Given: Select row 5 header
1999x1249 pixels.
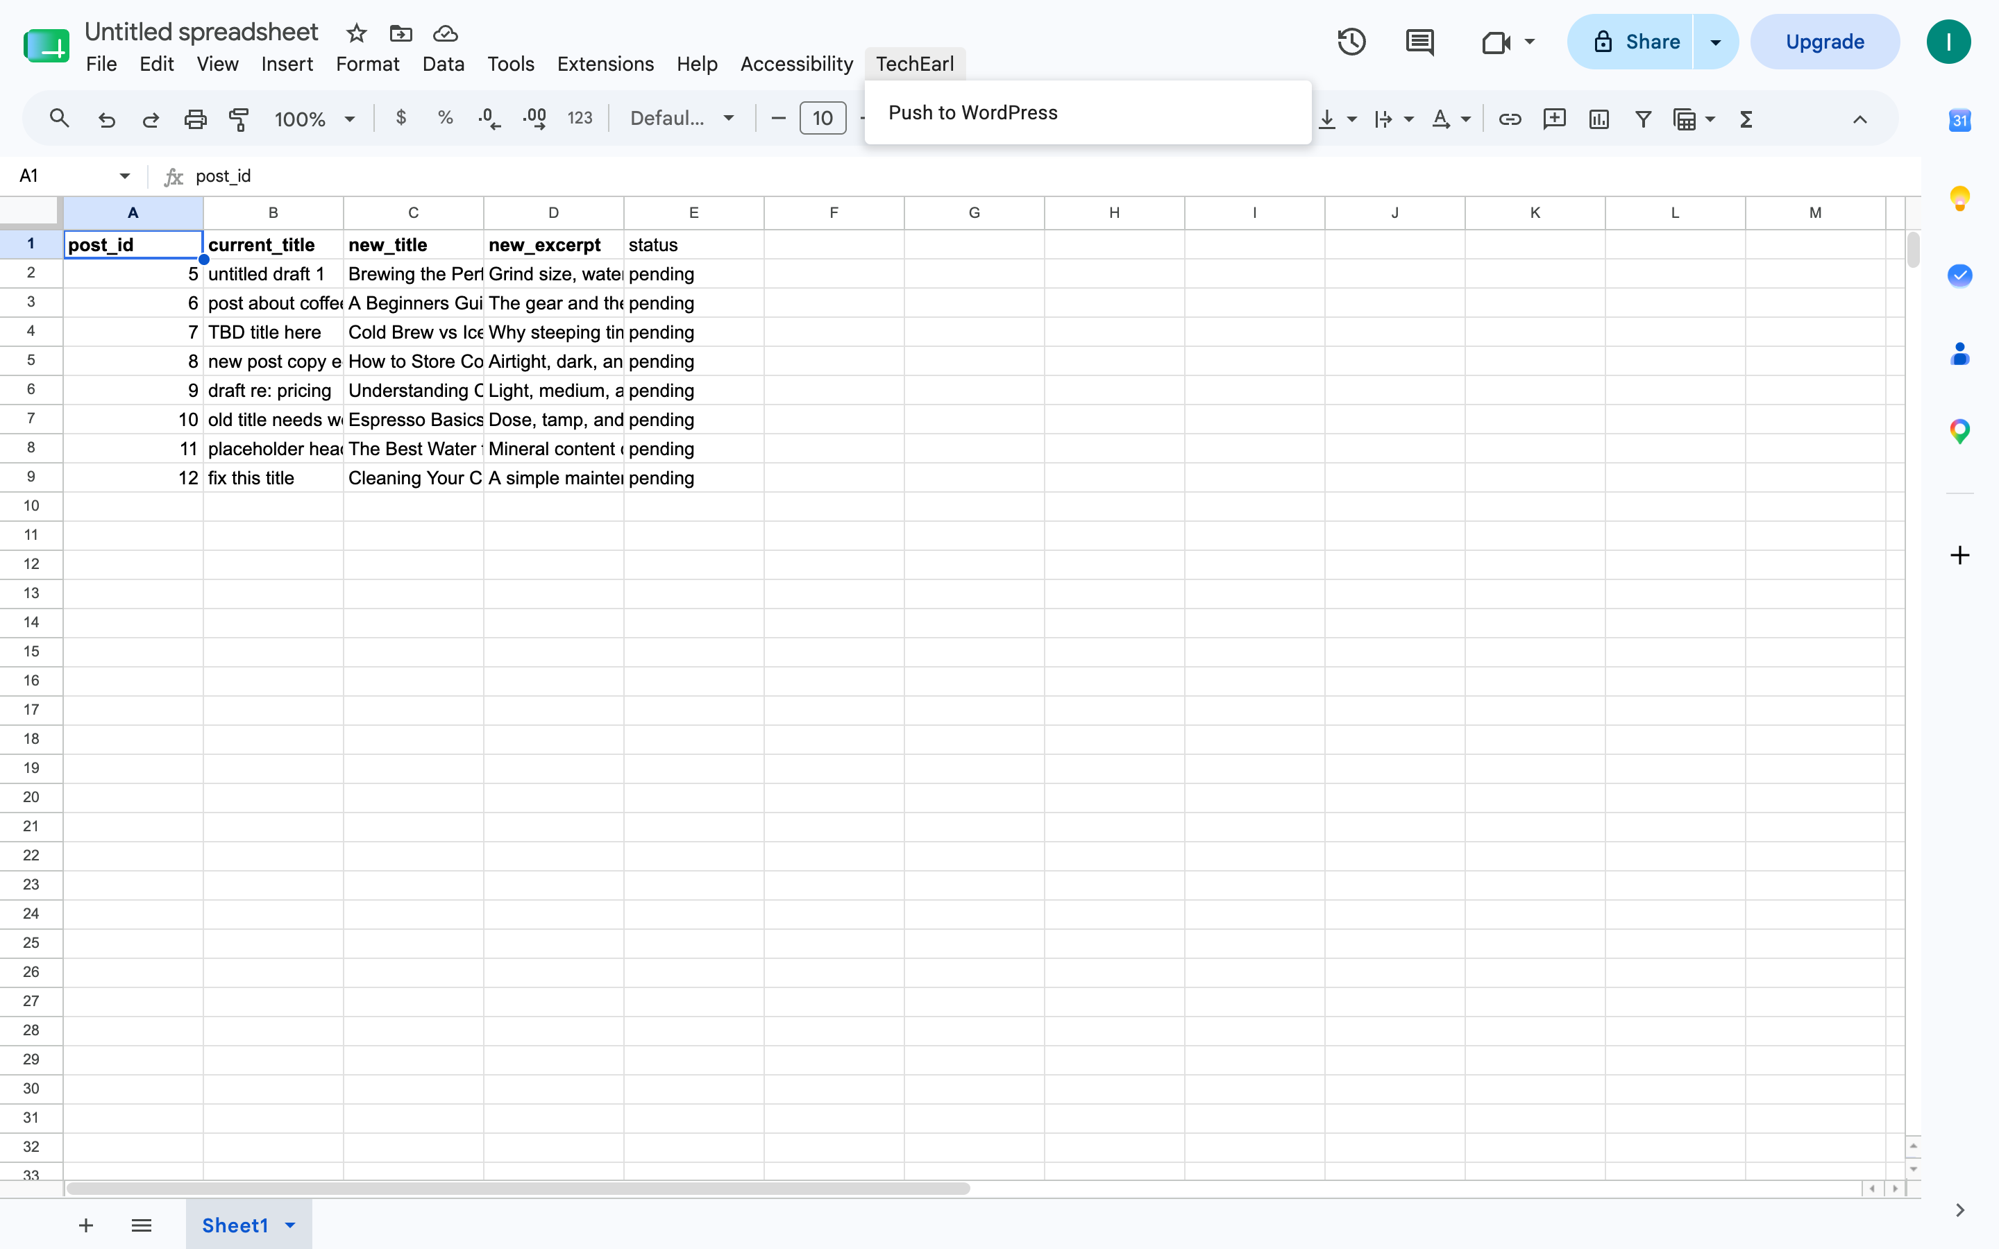Looking at the screenshot, I should click(31, 360).
